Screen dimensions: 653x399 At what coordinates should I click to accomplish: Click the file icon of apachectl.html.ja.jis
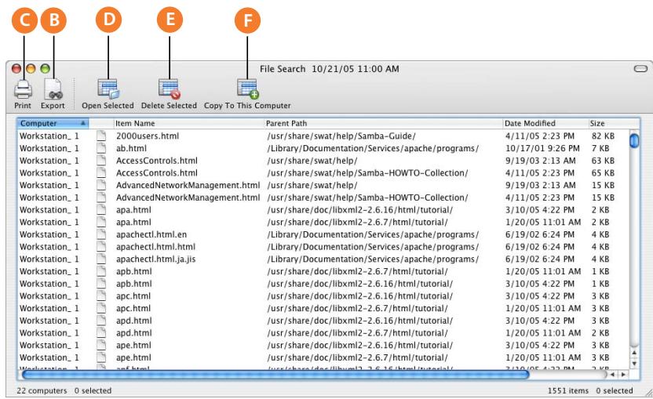click(101, 259)
